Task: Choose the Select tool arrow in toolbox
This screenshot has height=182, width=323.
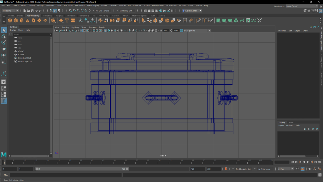Action: pyautogui.click(x=4, y=30)
